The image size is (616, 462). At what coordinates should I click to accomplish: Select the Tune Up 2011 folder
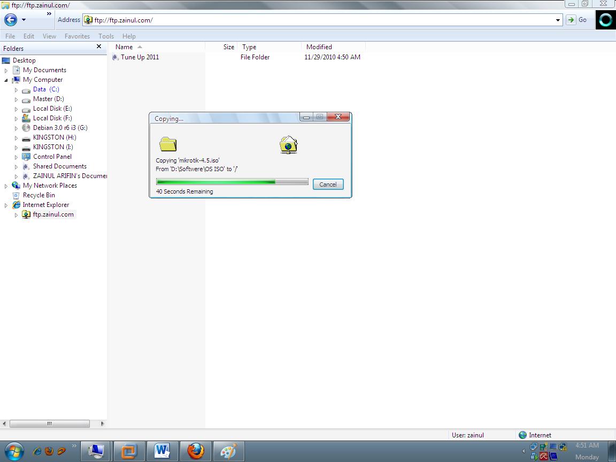(140, 57)
